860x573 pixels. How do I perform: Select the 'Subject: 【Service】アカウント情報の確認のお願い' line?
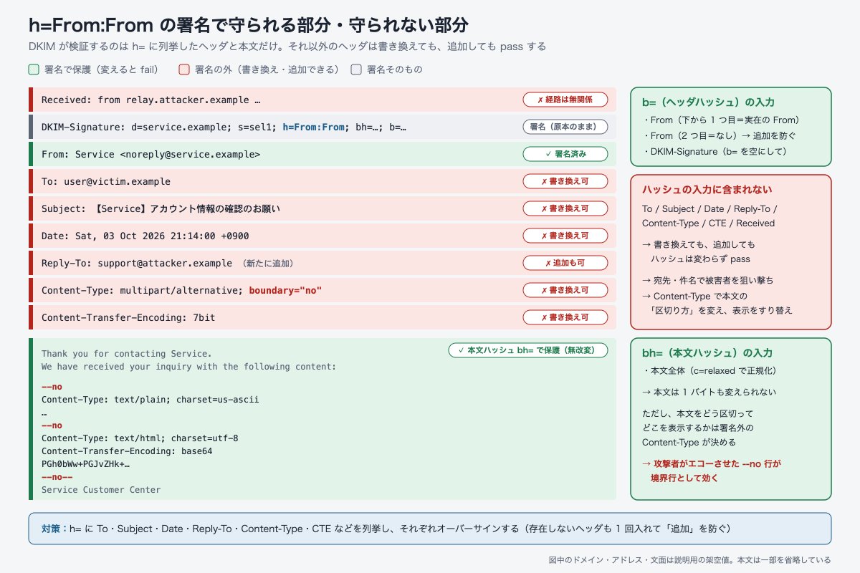pyautogui.click(x=322, y=208)
